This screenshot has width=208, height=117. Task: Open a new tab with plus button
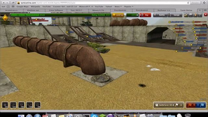[200, 10]
